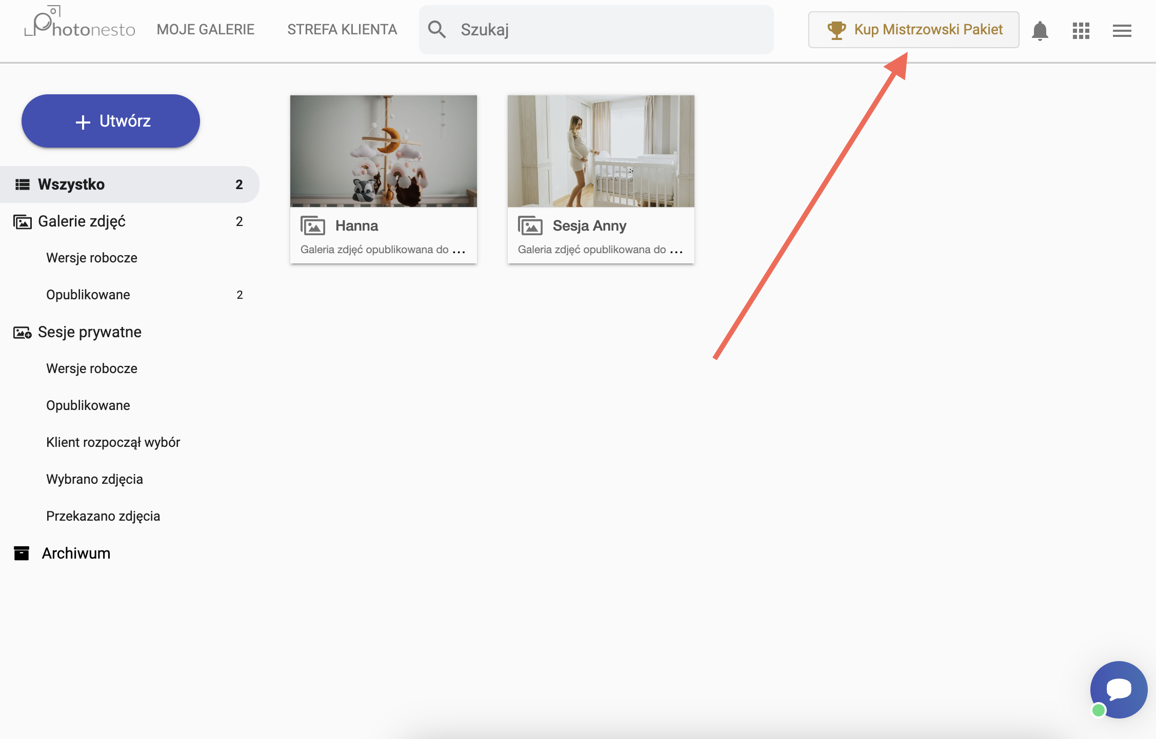Open the chat support bubble
Viewport: 1156px width, 739px height.
coord(1119,690)
